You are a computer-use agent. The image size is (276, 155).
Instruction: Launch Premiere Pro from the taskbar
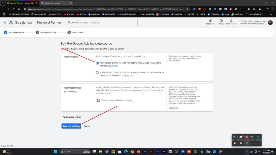pyautogui.click(x=157, y=152)
